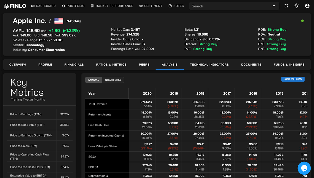This screenshot has height=178, width=314.
Task: Click the 2017 column header
Action: 227,93
